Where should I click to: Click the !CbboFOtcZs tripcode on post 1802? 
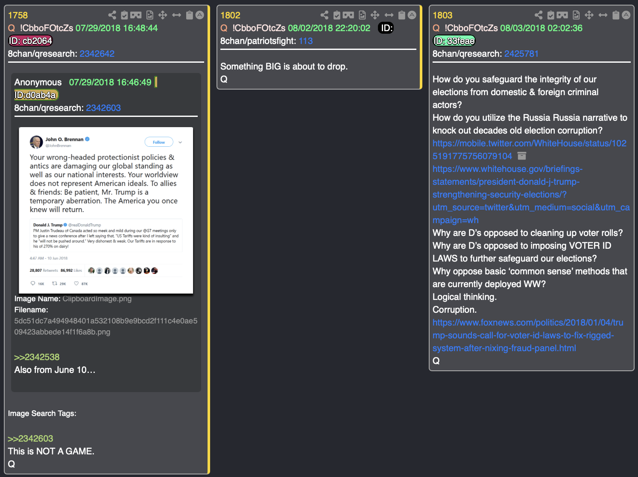259,28
